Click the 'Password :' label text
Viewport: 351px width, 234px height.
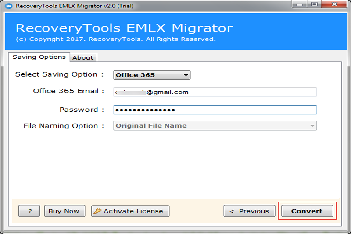[82, 110]
